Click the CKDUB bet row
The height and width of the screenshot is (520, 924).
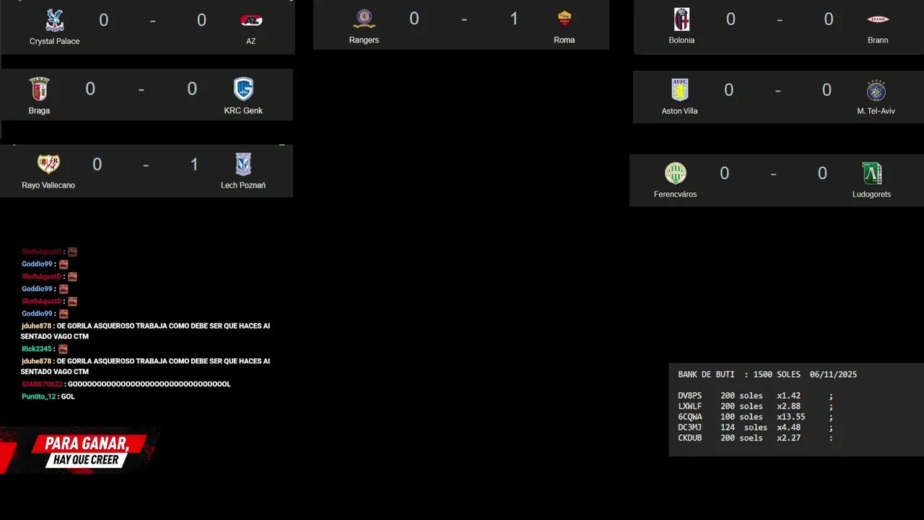[x=755, y=438]
